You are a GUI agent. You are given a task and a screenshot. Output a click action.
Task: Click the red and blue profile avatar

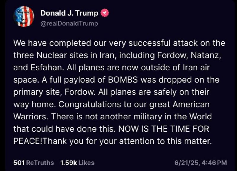(24, 17)
